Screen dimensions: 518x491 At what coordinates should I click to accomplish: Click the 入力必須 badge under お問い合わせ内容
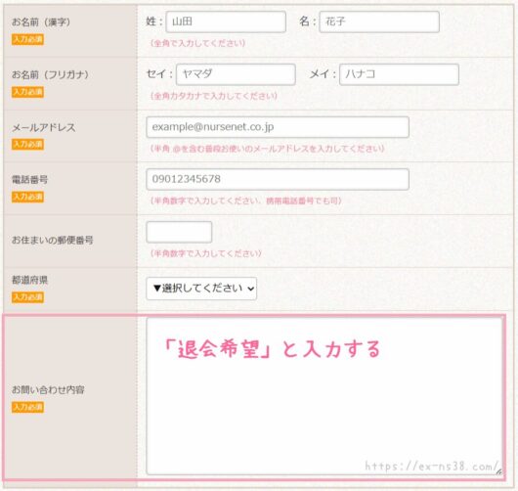coord(27,407)
